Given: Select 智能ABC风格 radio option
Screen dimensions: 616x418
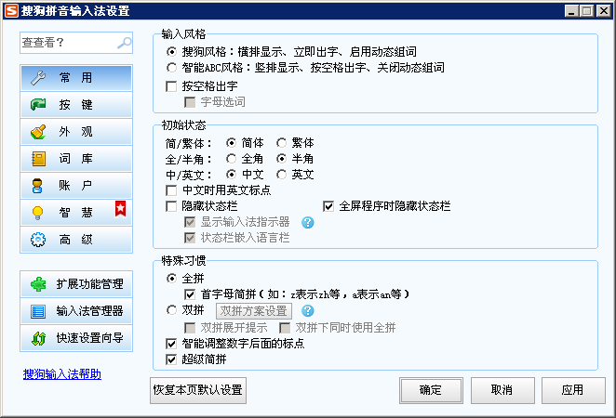Looking at the screenshot, I should coord(171,68).
